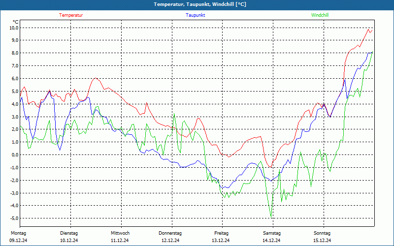Click the 8,0 y-axis value
The height and width of the screenshot is (246, 394).
click(15, 53)
